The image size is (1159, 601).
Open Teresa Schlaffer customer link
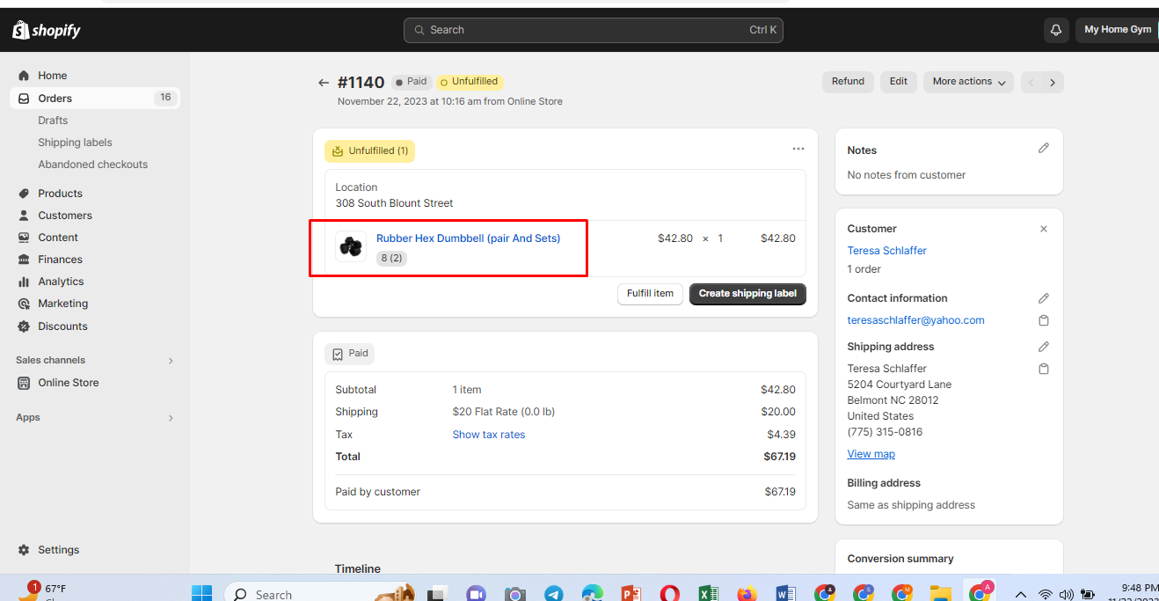pyautogui.click(x=886, y=251)
